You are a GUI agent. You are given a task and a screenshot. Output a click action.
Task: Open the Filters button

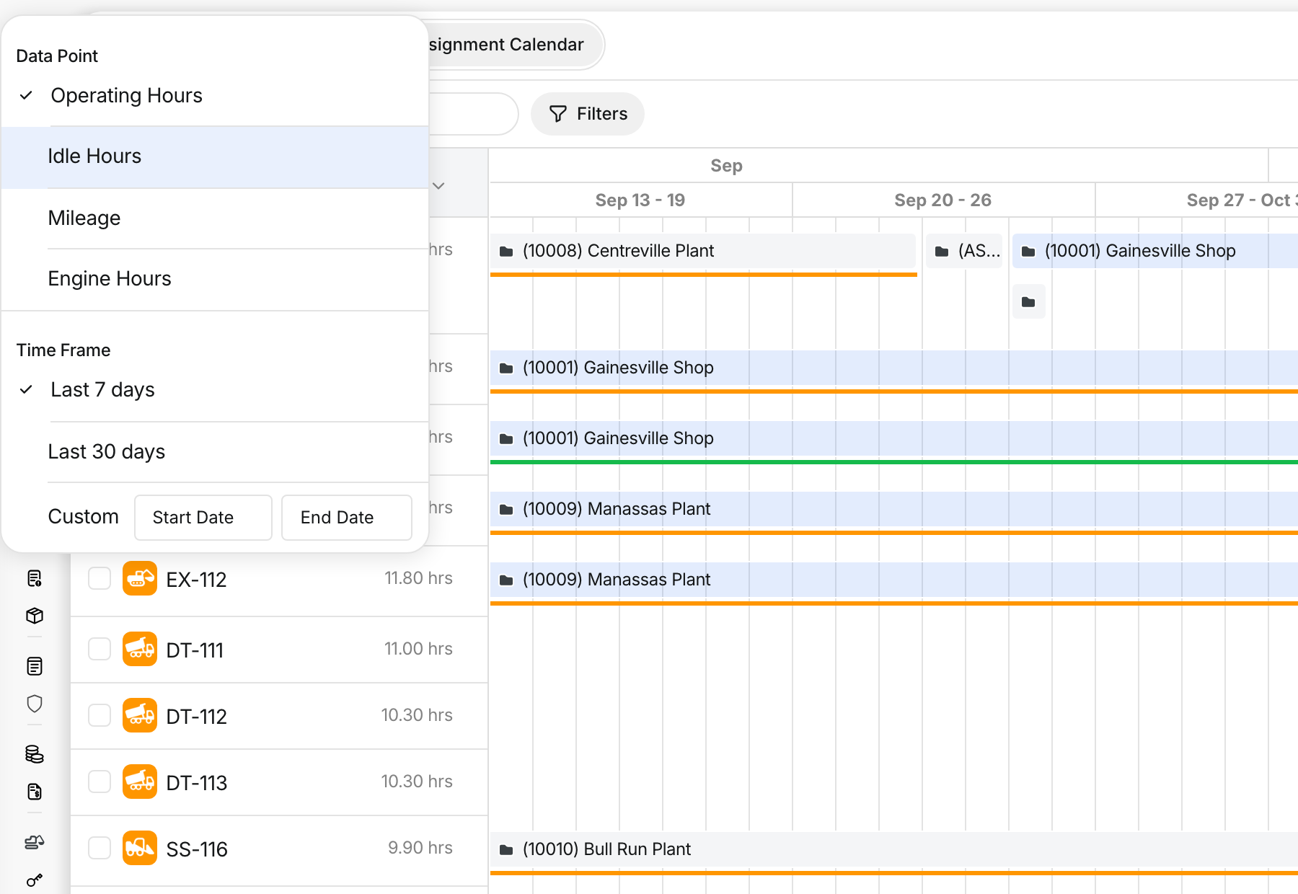588,114
